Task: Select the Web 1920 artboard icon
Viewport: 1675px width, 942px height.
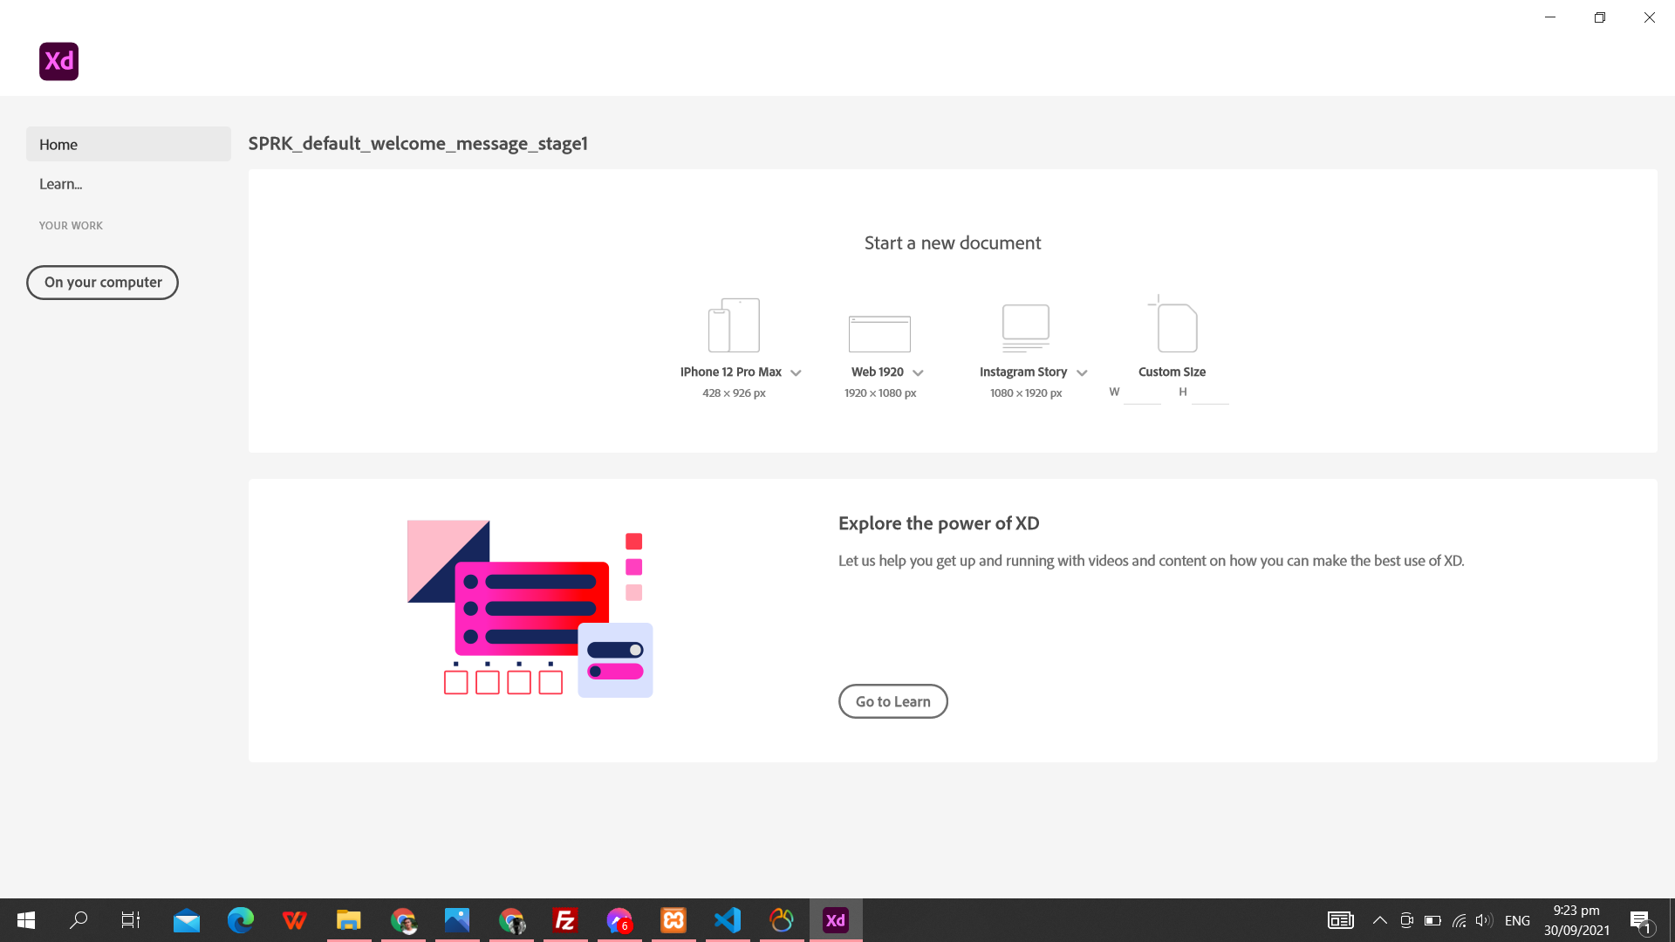Action: (879, 333)
